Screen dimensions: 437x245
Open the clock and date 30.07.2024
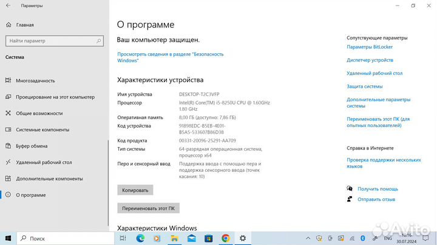[x=406, y=238]
